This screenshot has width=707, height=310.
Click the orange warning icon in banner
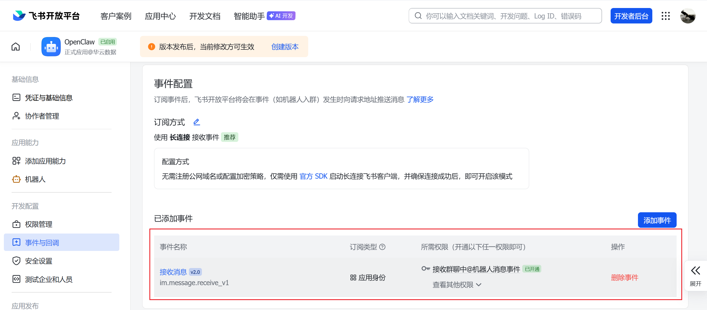(151, 47)
